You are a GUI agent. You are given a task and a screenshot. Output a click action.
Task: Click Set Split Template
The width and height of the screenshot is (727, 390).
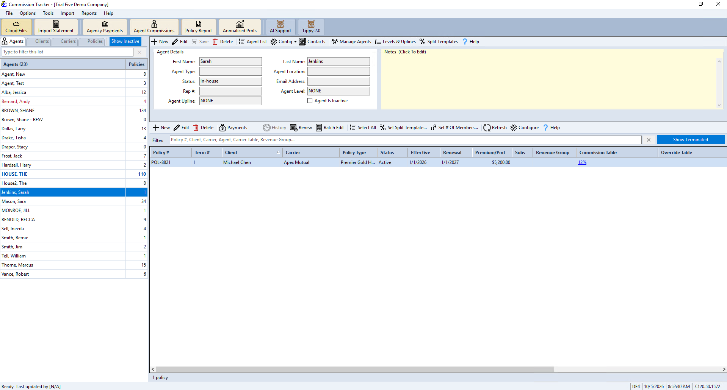click(x=403, y=128)
